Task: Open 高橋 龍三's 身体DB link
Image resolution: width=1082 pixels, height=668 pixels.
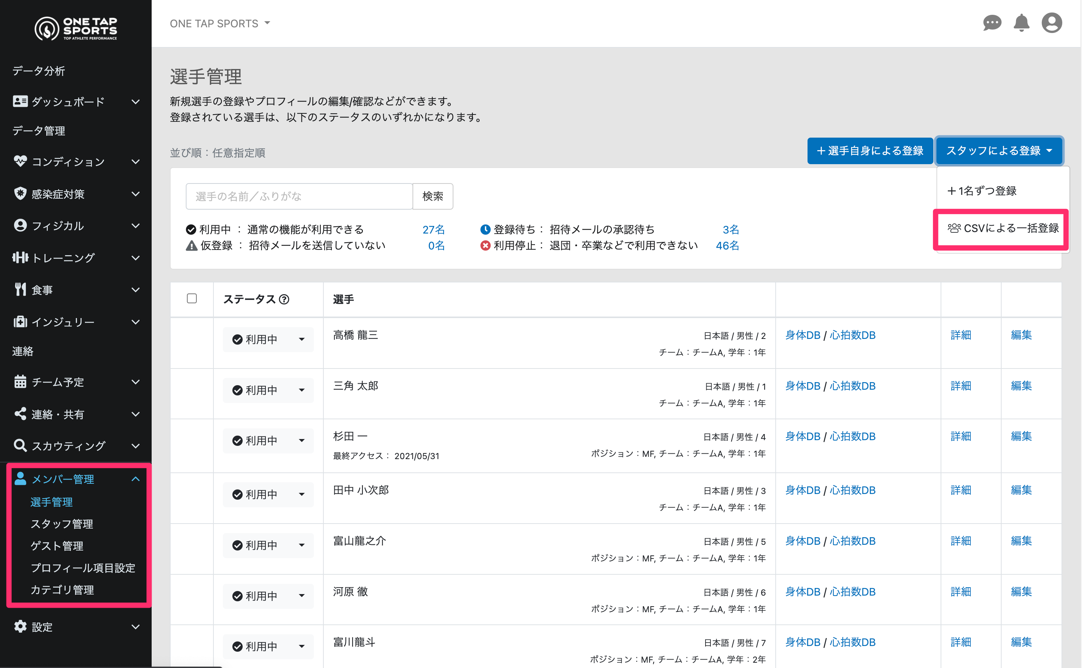Action: click(803, 335)
